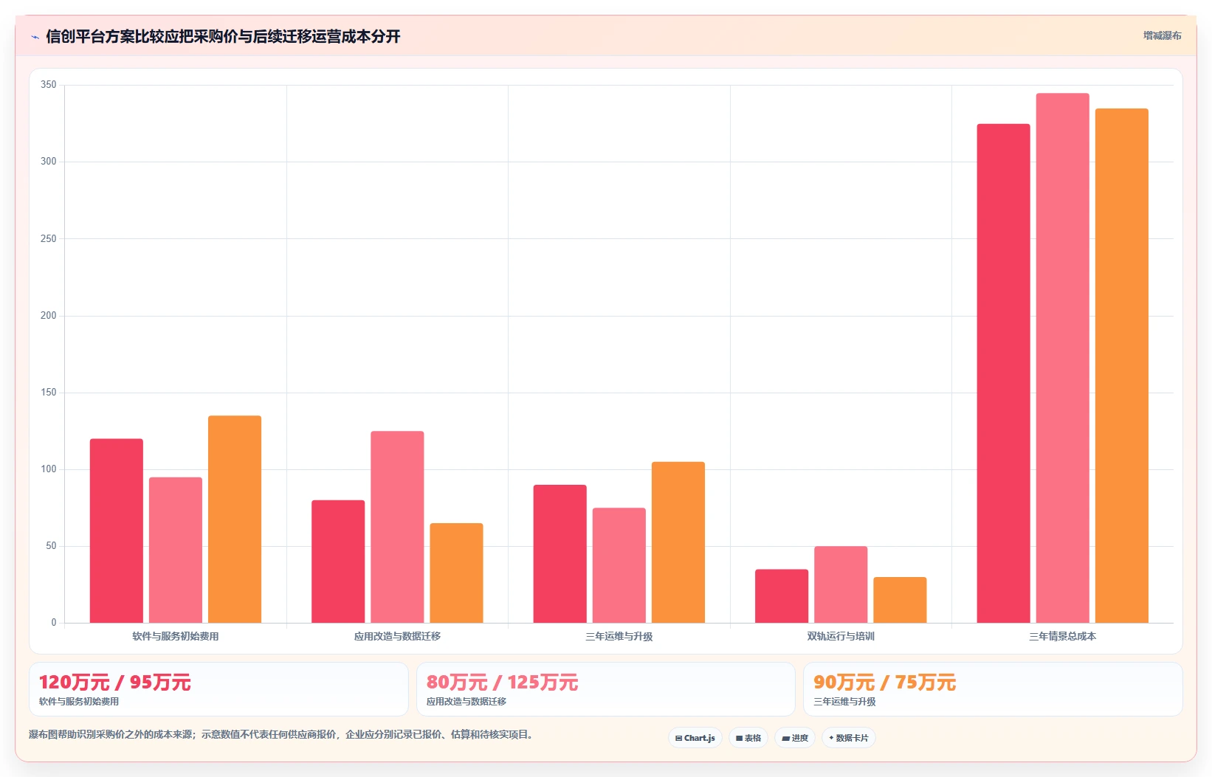This screenshot has width=1212, height=777.
Task: Click the y-axis tick label 350
Action: pos(49,85)
